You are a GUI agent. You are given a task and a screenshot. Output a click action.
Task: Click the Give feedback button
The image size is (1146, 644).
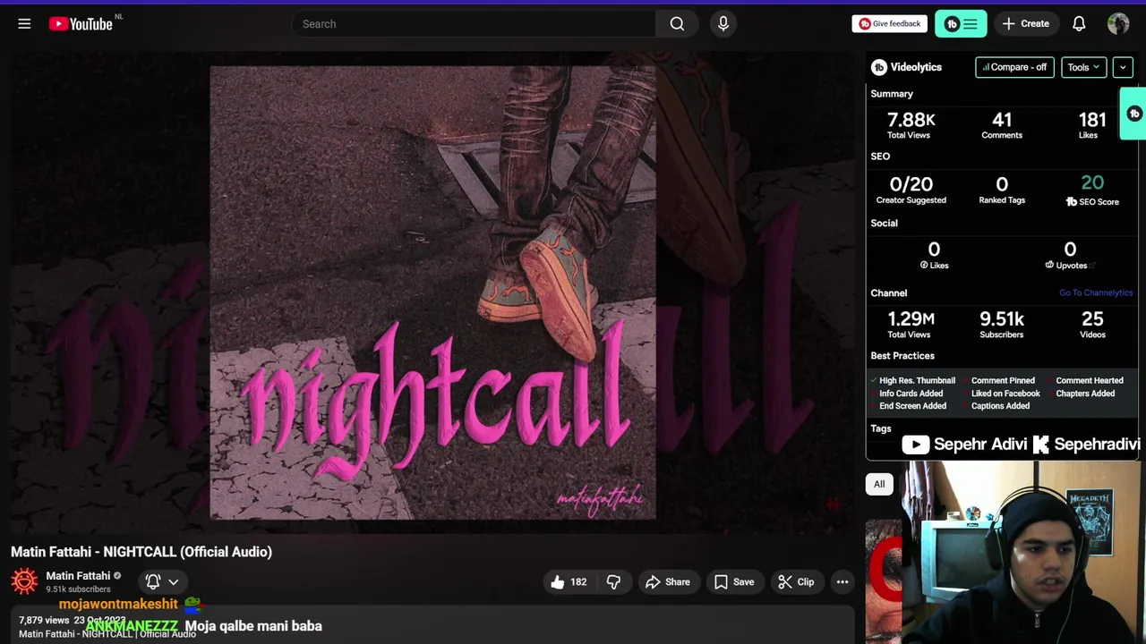pyautogui.click(x=889, y=24)
